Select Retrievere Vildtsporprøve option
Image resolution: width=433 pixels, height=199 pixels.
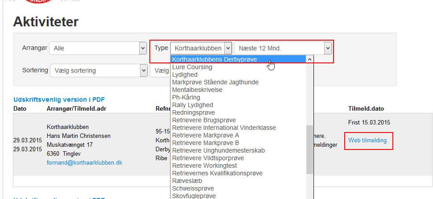pos(238,158)
